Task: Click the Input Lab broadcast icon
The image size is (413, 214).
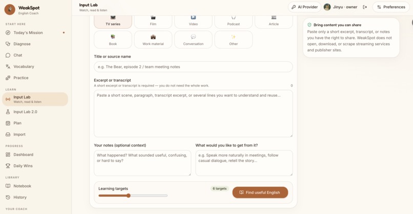Action: coord(8,99)
